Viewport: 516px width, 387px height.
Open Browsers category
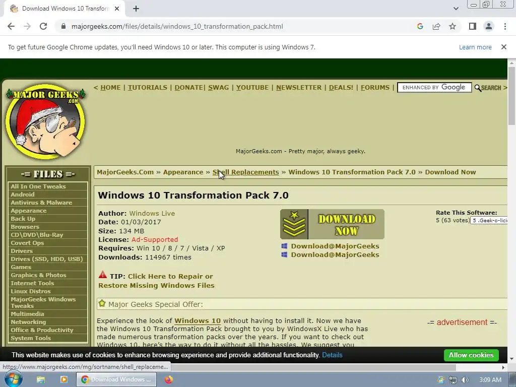point(25,227)
